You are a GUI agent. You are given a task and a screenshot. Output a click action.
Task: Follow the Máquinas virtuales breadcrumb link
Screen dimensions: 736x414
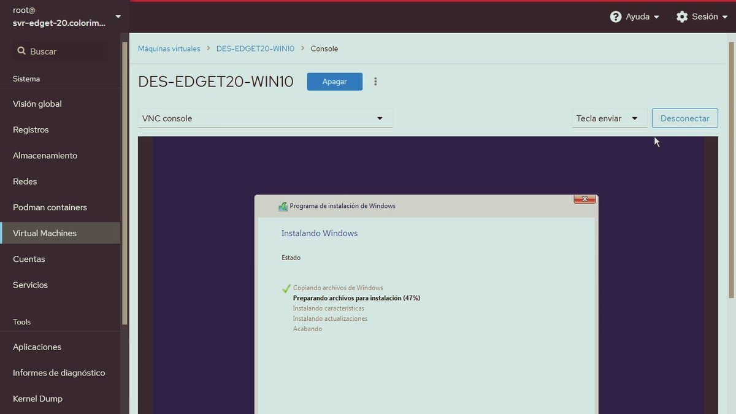tap(169, 48)
